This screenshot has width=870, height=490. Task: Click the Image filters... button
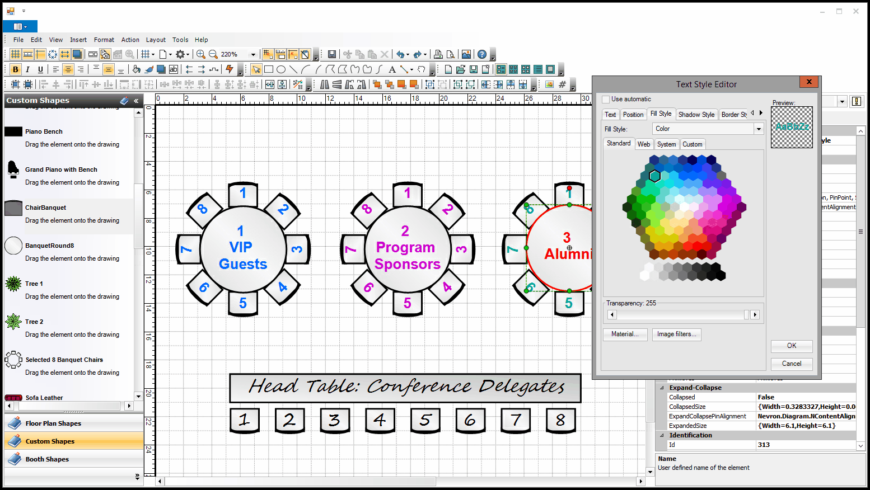(x=676, y=334)
